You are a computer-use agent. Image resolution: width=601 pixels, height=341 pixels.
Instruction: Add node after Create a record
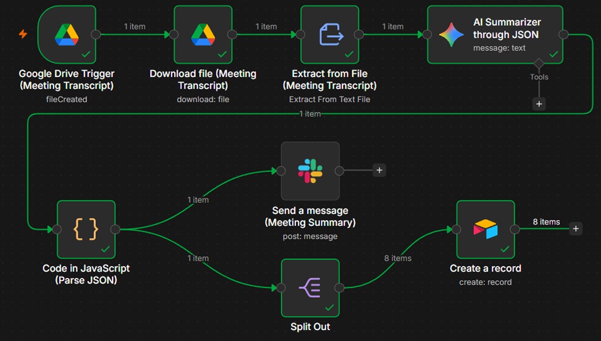click(x=576, y=228)
